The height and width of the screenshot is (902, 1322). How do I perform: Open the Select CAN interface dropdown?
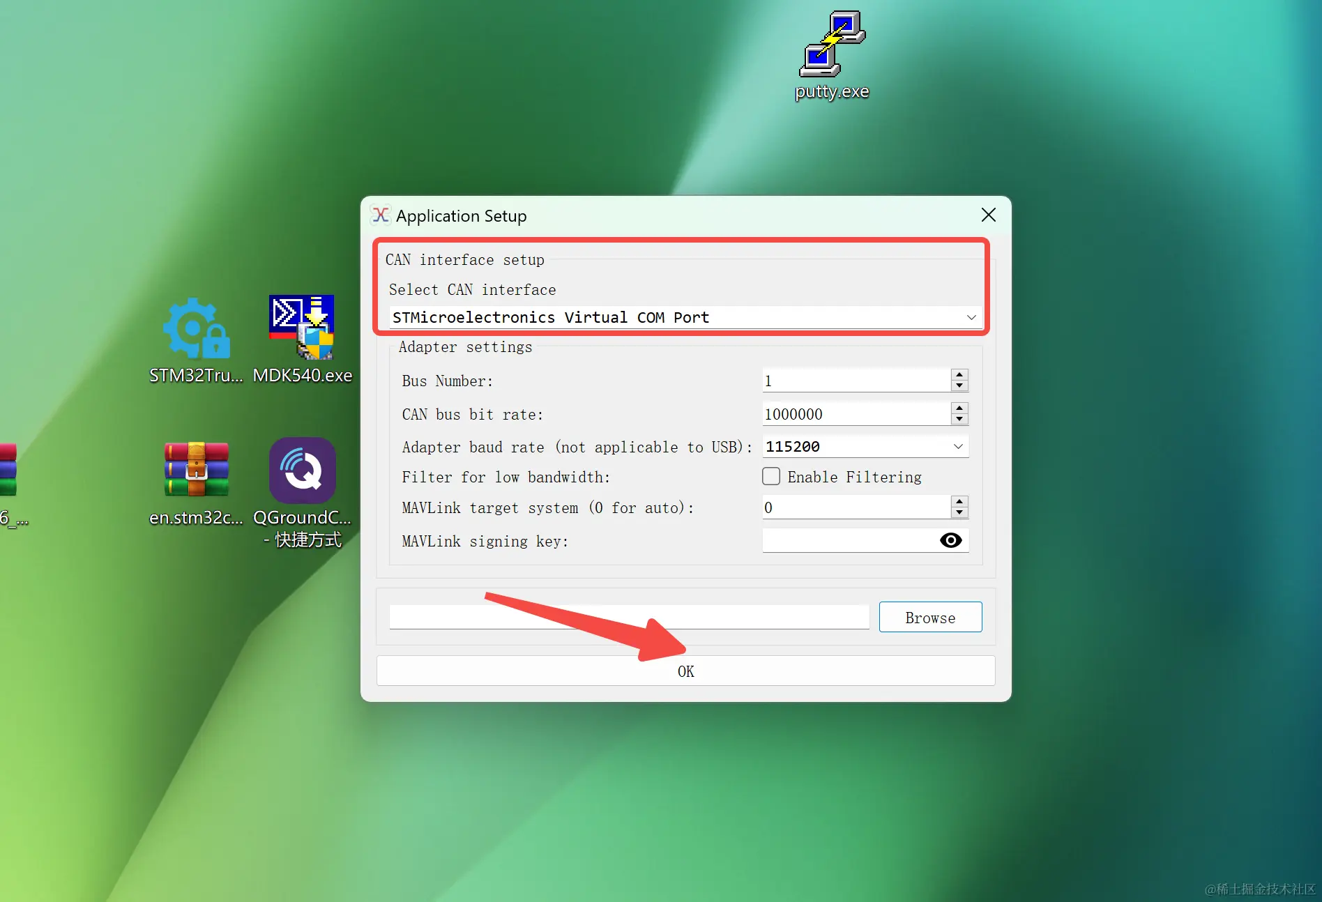[685, 317]
